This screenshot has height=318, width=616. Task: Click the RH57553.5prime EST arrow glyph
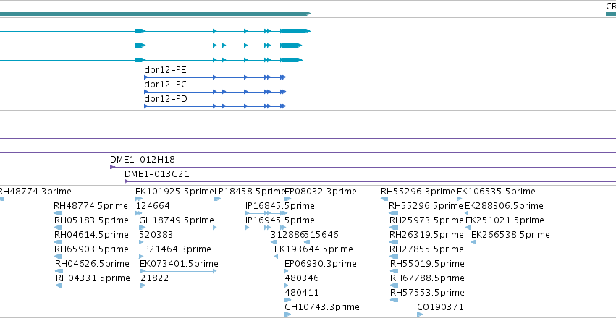tap(394, 300)
